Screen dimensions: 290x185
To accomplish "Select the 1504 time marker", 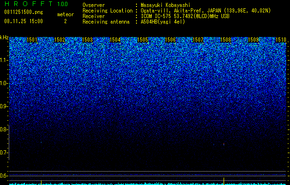I will pos(115,40).
